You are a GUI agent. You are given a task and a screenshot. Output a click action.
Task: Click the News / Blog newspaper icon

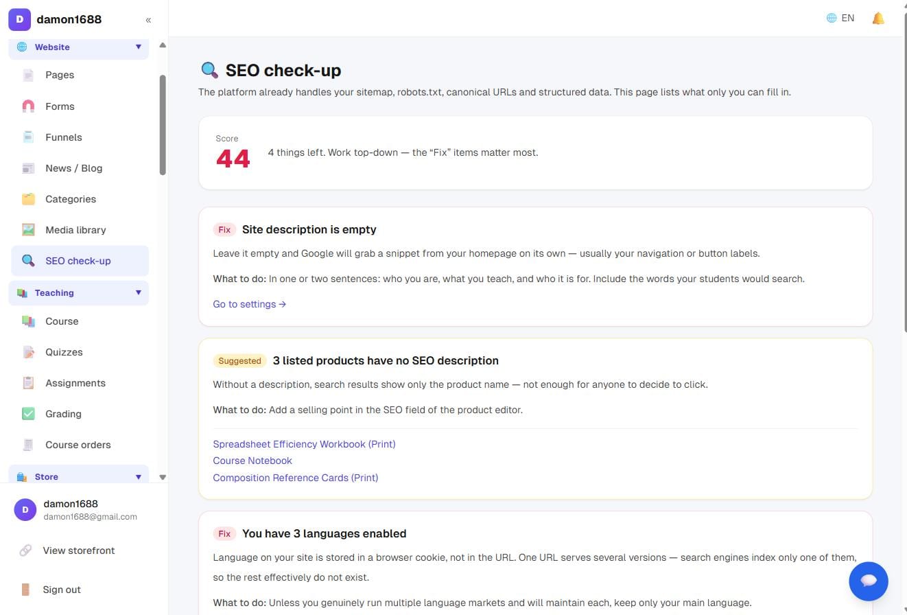pyautogui.click(x=28, y=168)
